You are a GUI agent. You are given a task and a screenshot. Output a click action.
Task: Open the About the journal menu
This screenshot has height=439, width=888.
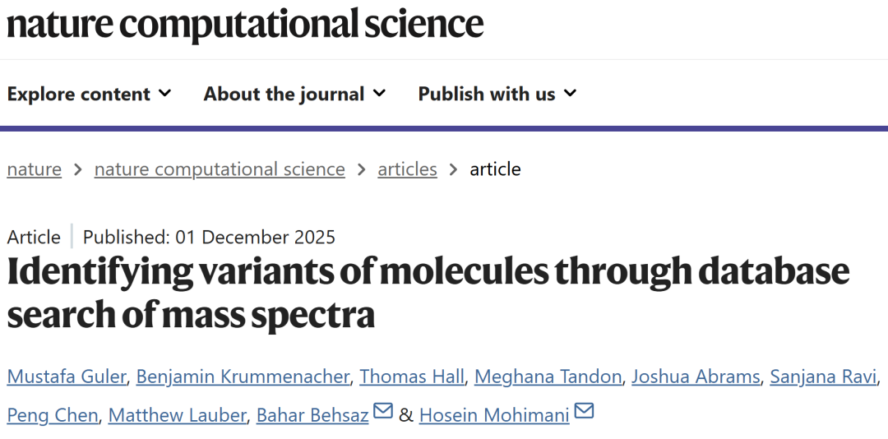(284, 95)
